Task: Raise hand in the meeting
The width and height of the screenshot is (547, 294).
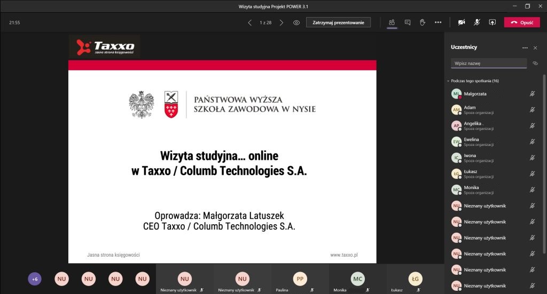Action: [422, 22]
